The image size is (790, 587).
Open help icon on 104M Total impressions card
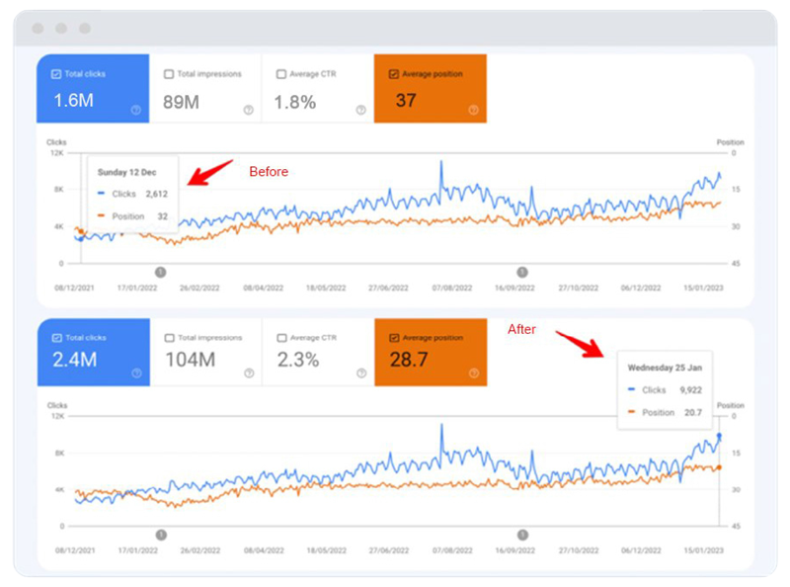(248, 374)
